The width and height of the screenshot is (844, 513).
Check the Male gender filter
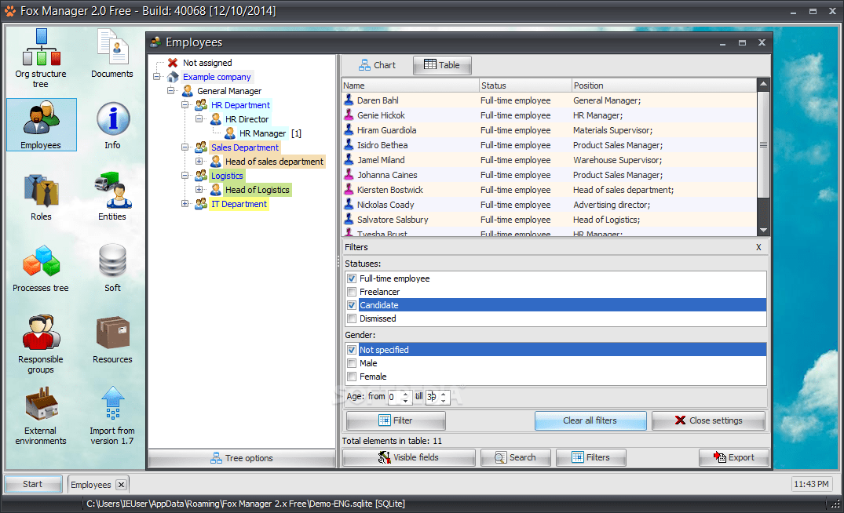coord(351,363)
